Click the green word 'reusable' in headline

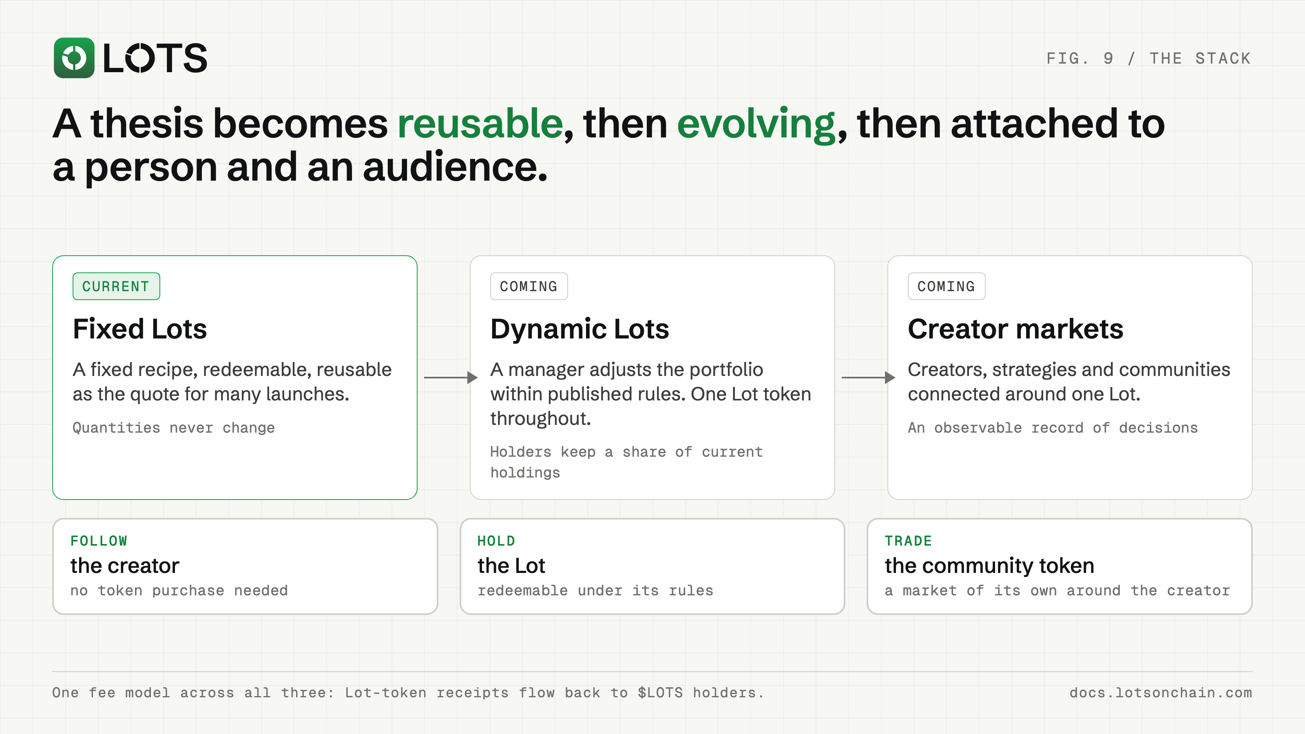pyautogui.click(x=480, y=123)
